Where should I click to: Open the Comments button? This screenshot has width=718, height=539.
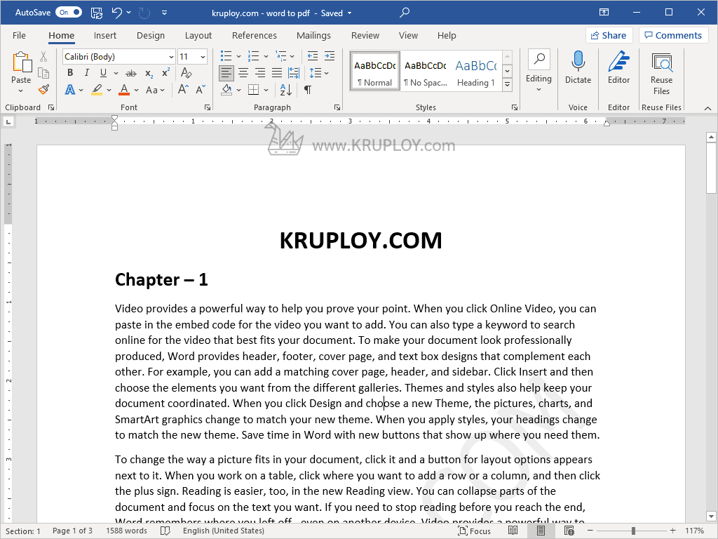[672, 35]
